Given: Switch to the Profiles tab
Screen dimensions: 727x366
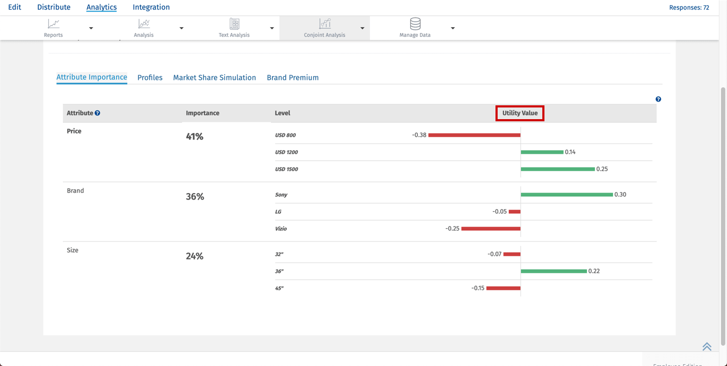Looking at the screenshot, I should (x=150, y=78).
